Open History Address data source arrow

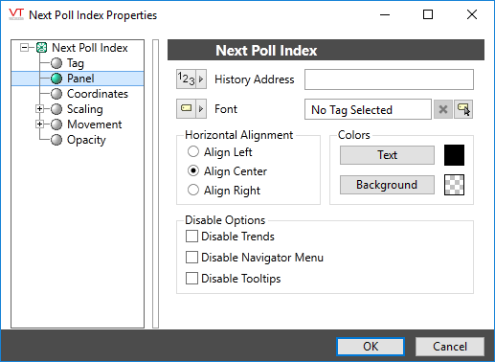(x=201, y=79)
